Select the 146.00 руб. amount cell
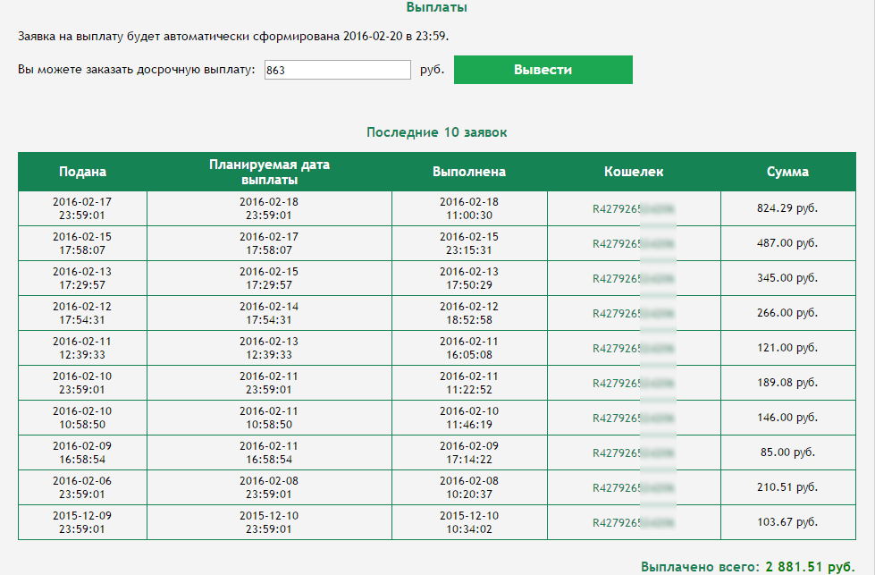Screen dimensions: 875x575 coord(787,418)
